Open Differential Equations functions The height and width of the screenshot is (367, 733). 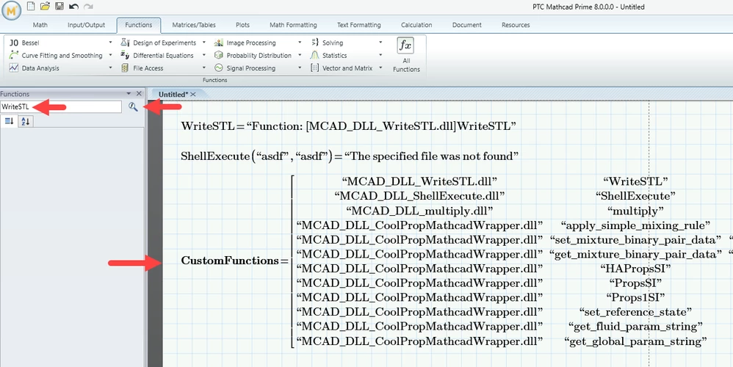tap(162, 55)
